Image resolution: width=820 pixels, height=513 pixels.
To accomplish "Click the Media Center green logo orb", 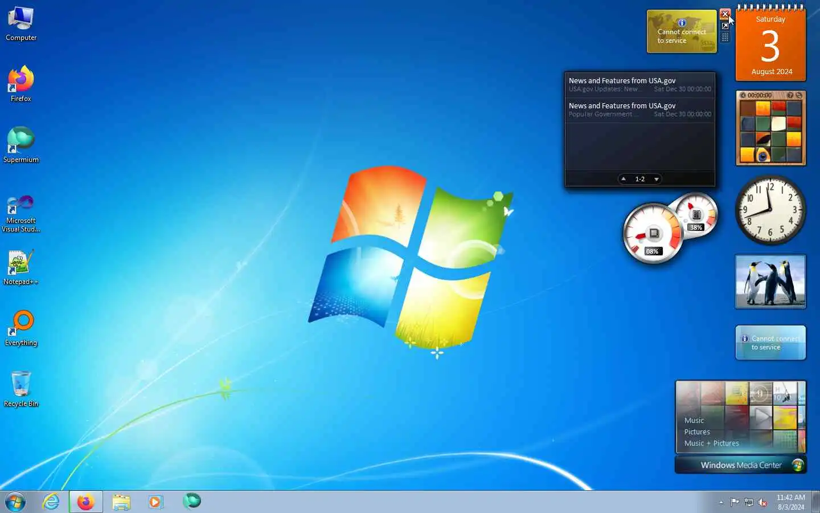I will point(798,465).
